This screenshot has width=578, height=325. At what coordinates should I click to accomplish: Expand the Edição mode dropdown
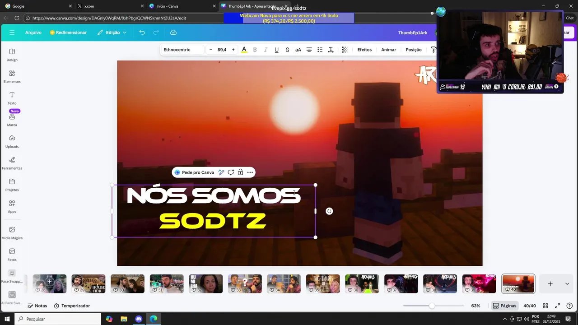pos(112,32)
